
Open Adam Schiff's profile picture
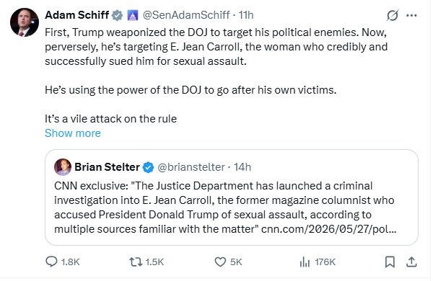(x=25, y=22)
